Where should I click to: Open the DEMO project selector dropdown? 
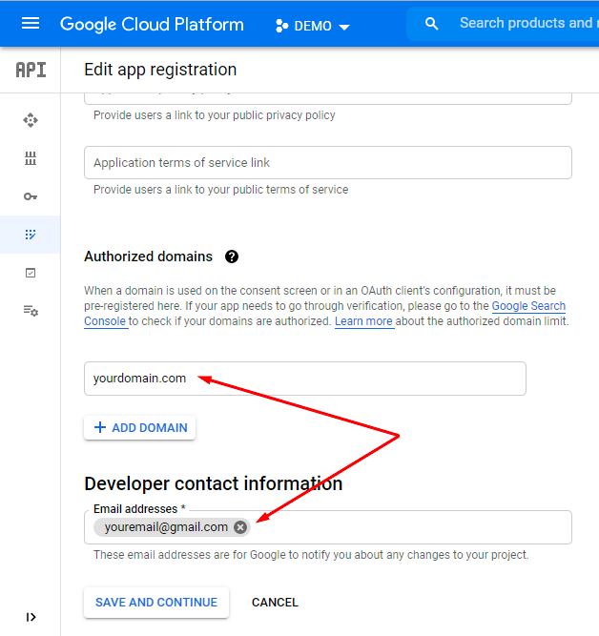click(313, 26)
